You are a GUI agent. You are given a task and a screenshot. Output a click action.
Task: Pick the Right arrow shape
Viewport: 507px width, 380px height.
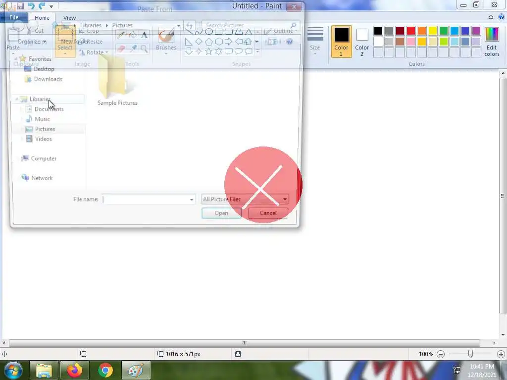(229, 42)
